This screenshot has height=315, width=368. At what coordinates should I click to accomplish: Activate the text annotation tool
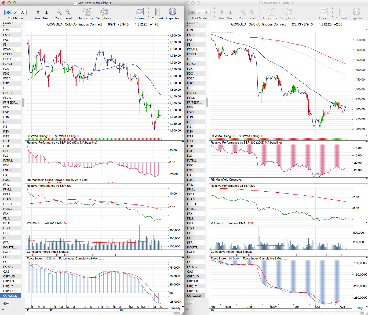[22, 12]
